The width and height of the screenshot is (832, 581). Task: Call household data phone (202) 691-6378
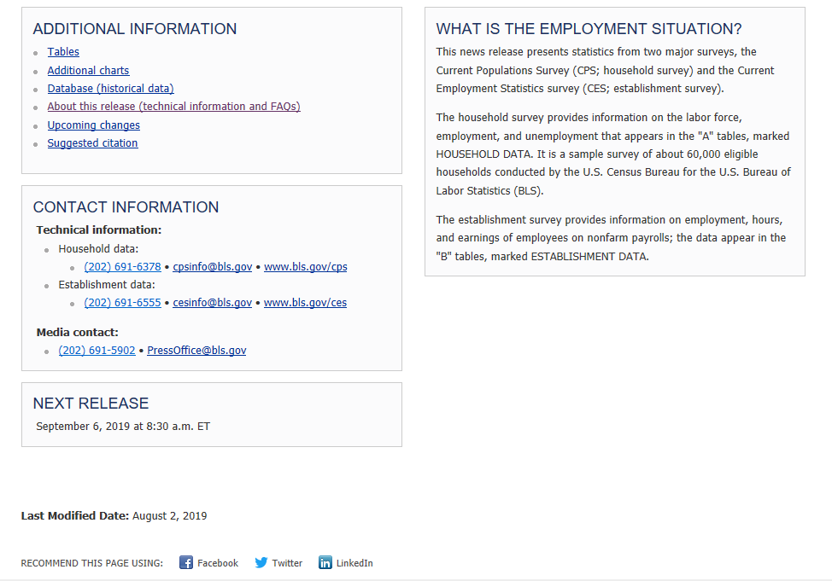(x=122, y=267)
